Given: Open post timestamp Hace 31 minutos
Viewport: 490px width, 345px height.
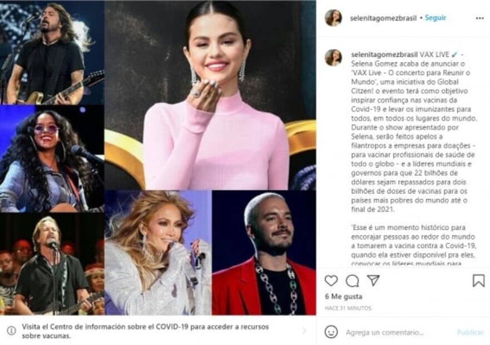Looking at the screenshot, I should (348, 308).
